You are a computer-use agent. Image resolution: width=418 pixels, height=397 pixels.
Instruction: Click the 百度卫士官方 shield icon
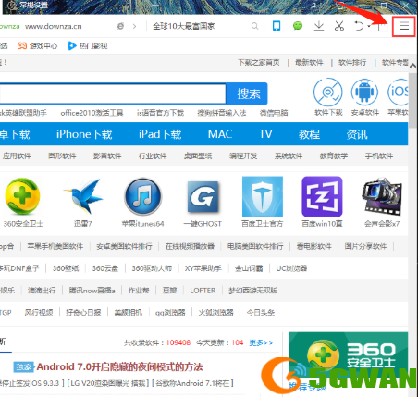[263, 196]
